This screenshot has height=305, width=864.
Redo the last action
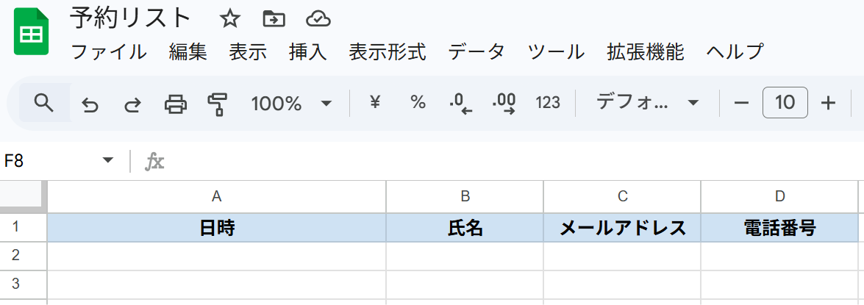[132, 104]
